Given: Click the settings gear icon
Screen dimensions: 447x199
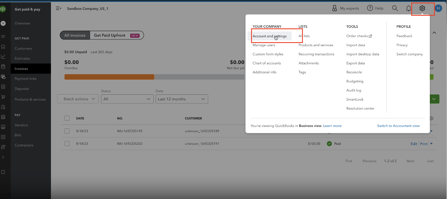Looking at the screenshot, I should pos(422,8).
